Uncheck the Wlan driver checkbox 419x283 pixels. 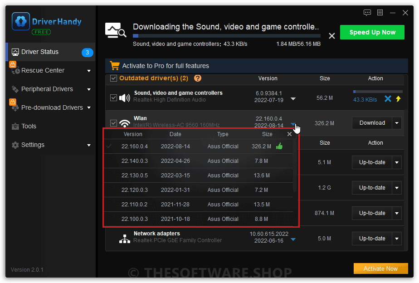click(x=113, y=123)
